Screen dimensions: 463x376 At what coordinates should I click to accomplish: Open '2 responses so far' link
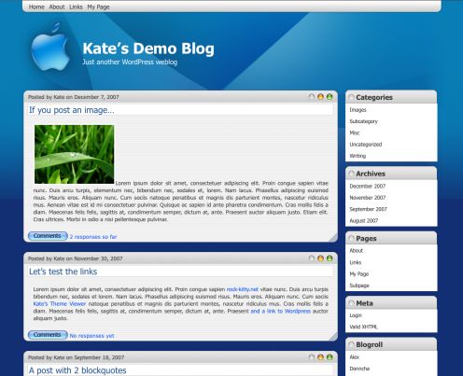(93, 237)
